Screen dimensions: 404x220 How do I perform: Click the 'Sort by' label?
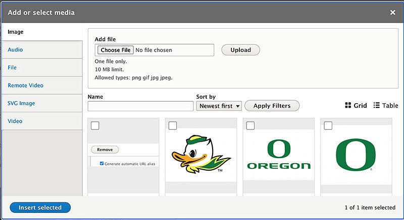[x=206, y=97]
